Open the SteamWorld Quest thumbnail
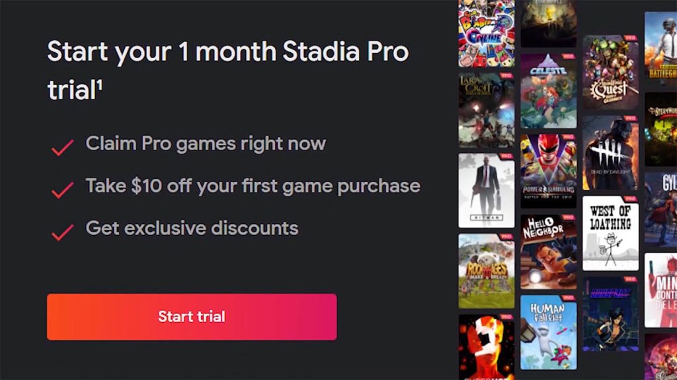 [x=610, y=72]
